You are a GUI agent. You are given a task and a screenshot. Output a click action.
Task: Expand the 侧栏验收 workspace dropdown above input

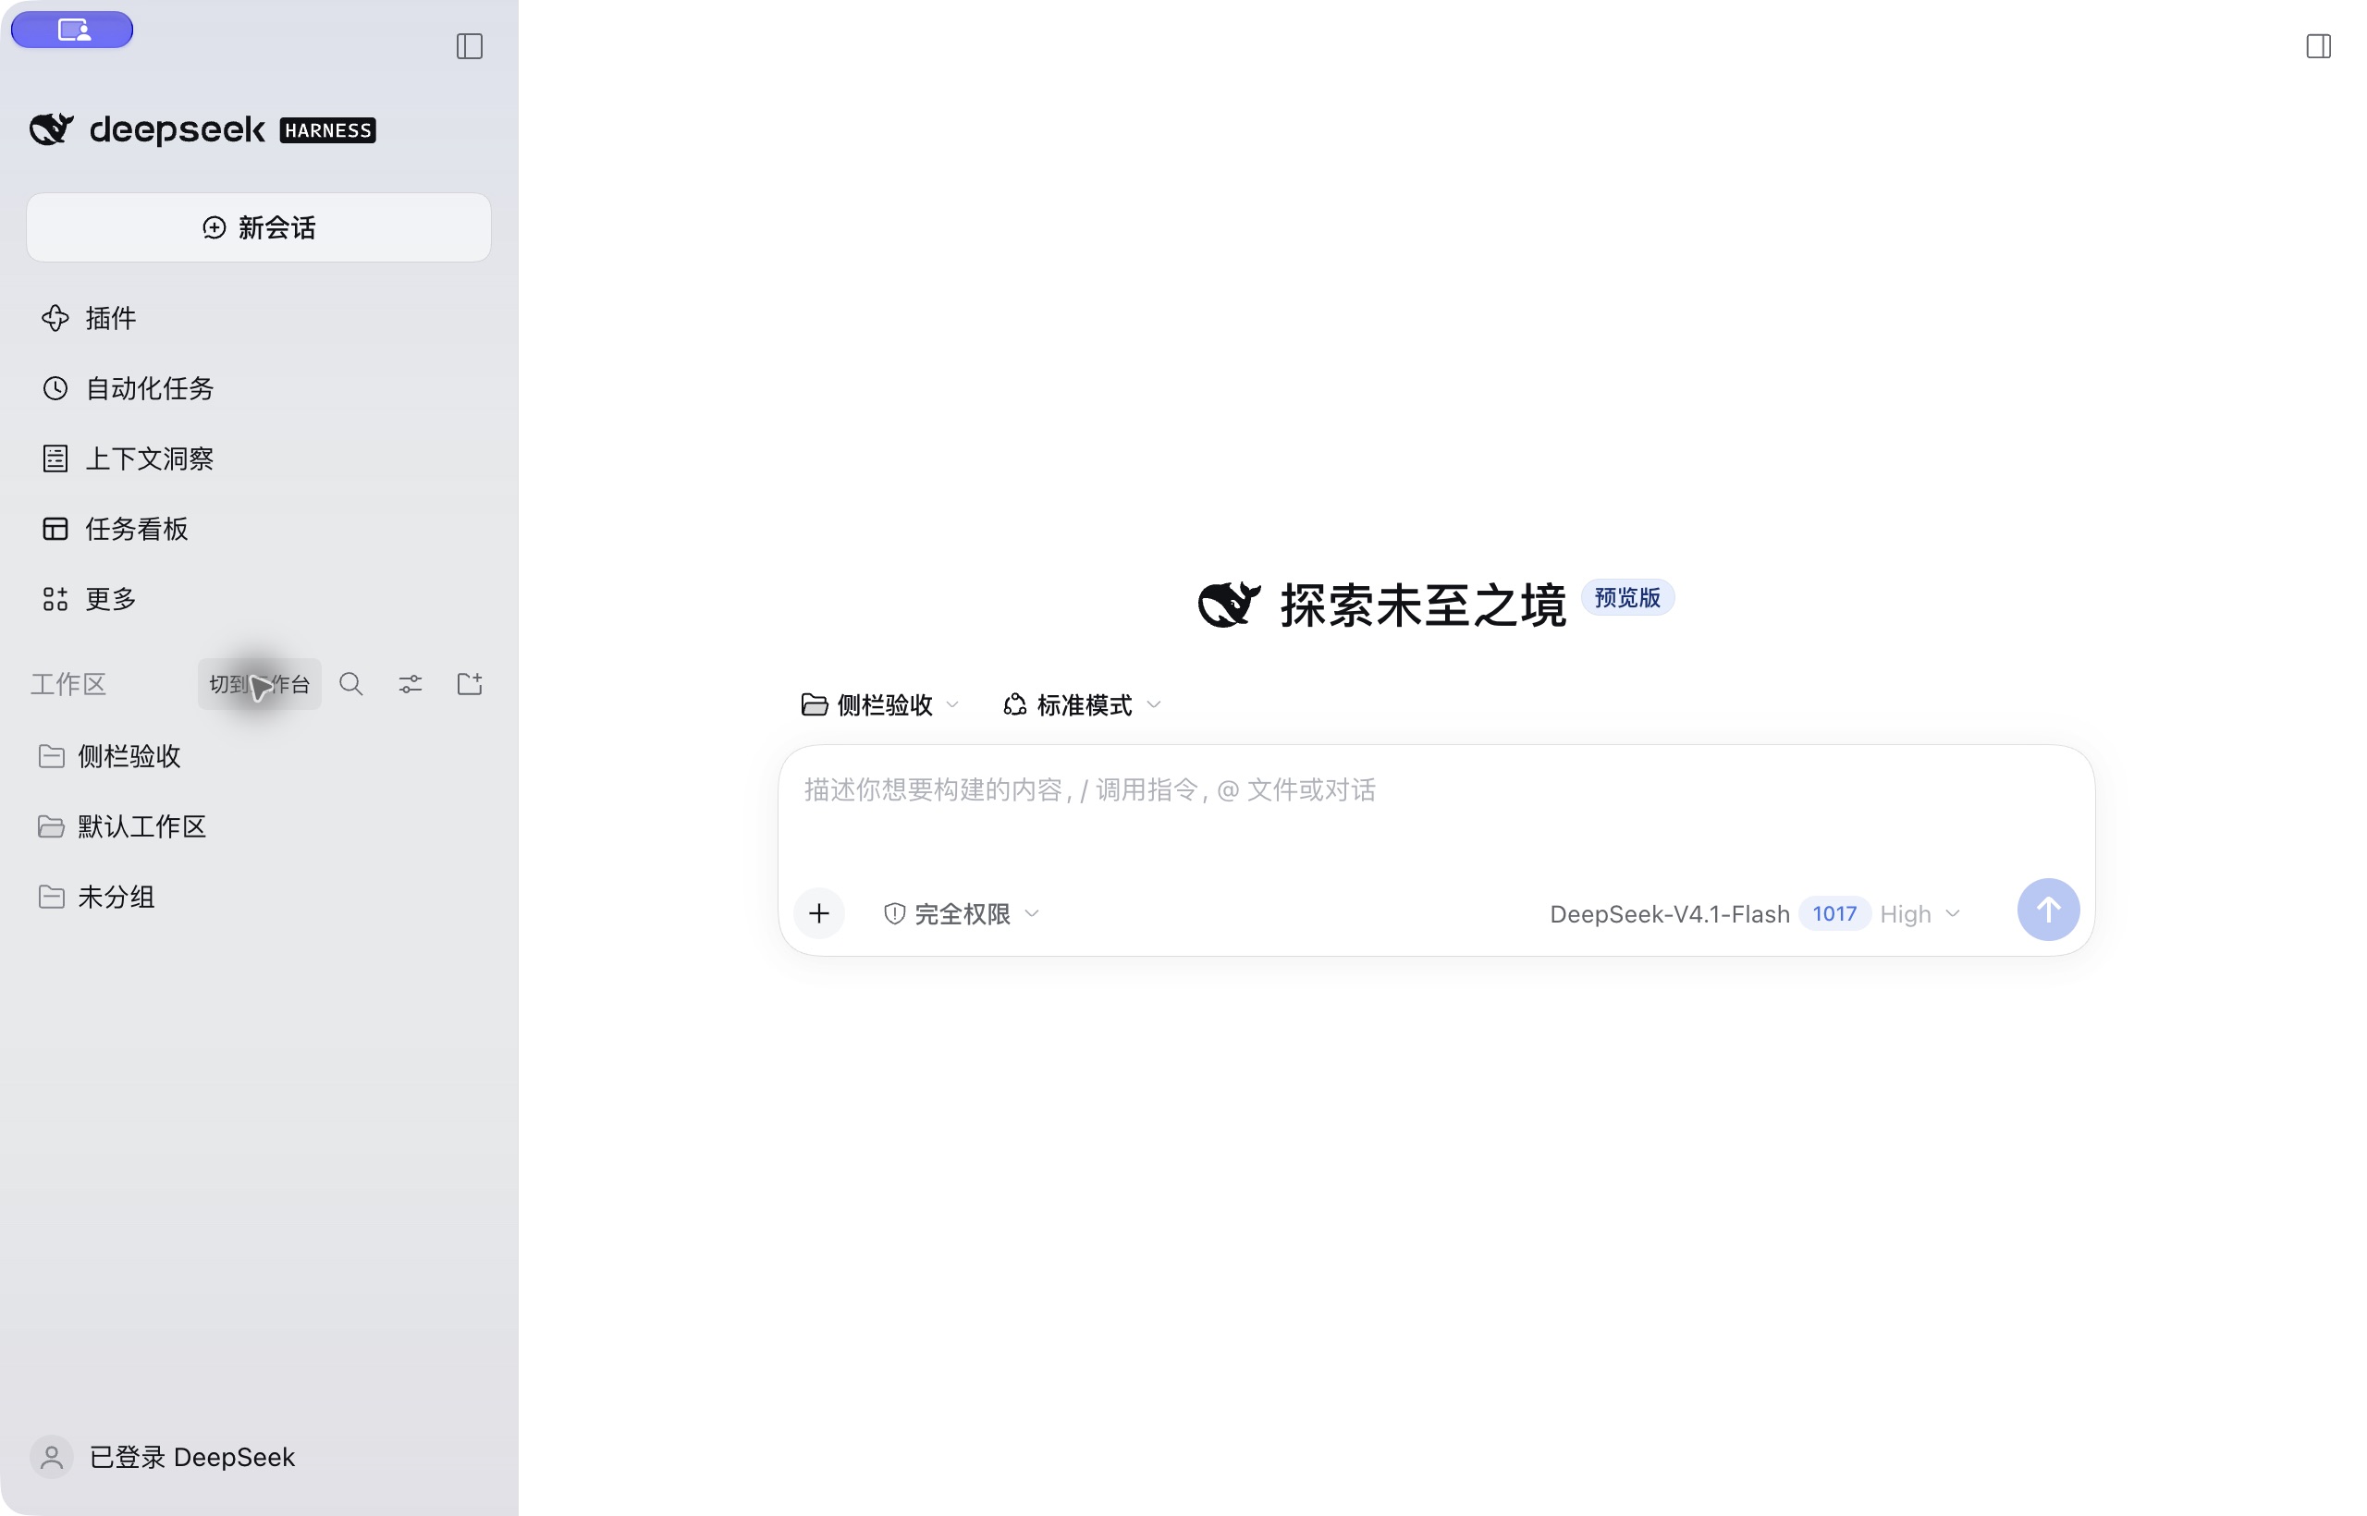pos(879,704)
